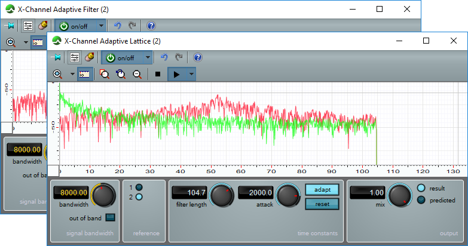Viewport: 468px width, 246px height.
Task: Click the filter length knob
Action: click(221, 194)
